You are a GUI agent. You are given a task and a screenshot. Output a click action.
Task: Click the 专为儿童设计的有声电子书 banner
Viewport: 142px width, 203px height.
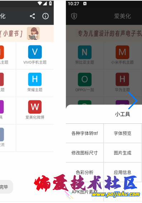pos(104,33)
